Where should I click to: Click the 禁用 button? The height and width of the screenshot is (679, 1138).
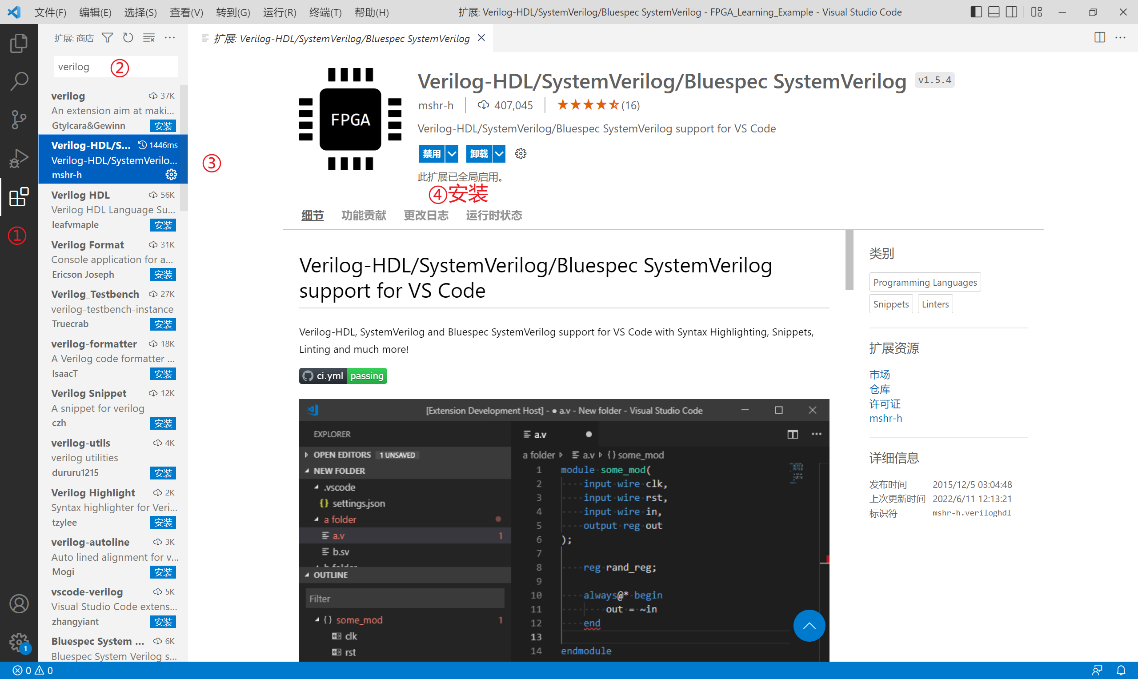pyautogui.click(x=432, y=154)
